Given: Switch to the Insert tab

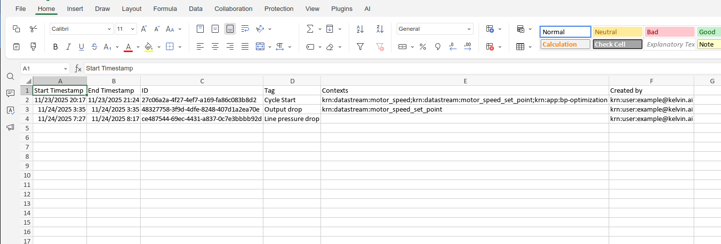Looking at the screenshot, I should (75, 8).
